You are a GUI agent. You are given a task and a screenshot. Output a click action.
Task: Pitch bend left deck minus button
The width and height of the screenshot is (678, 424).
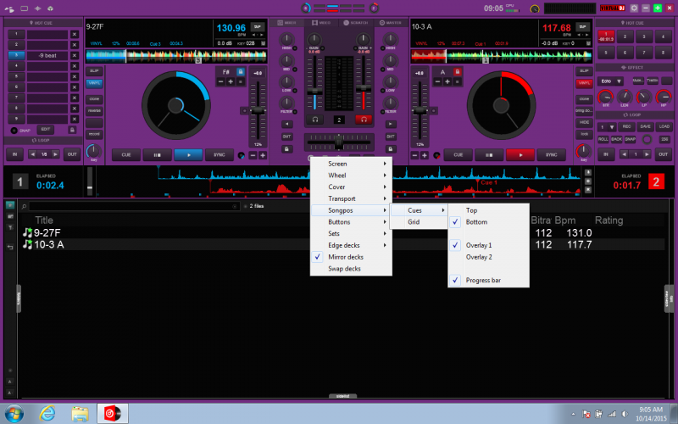pyautogui.click(x=253, y=155)
